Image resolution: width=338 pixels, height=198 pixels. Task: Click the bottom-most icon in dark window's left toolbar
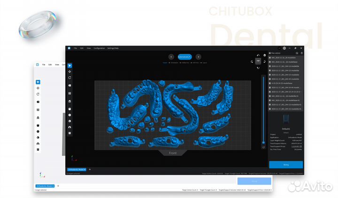coord(69,133)
